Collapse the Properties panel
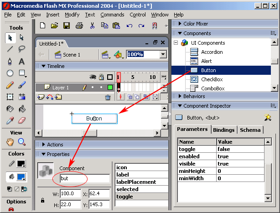Screen dimensions: 280x213 tap(43, 154)
